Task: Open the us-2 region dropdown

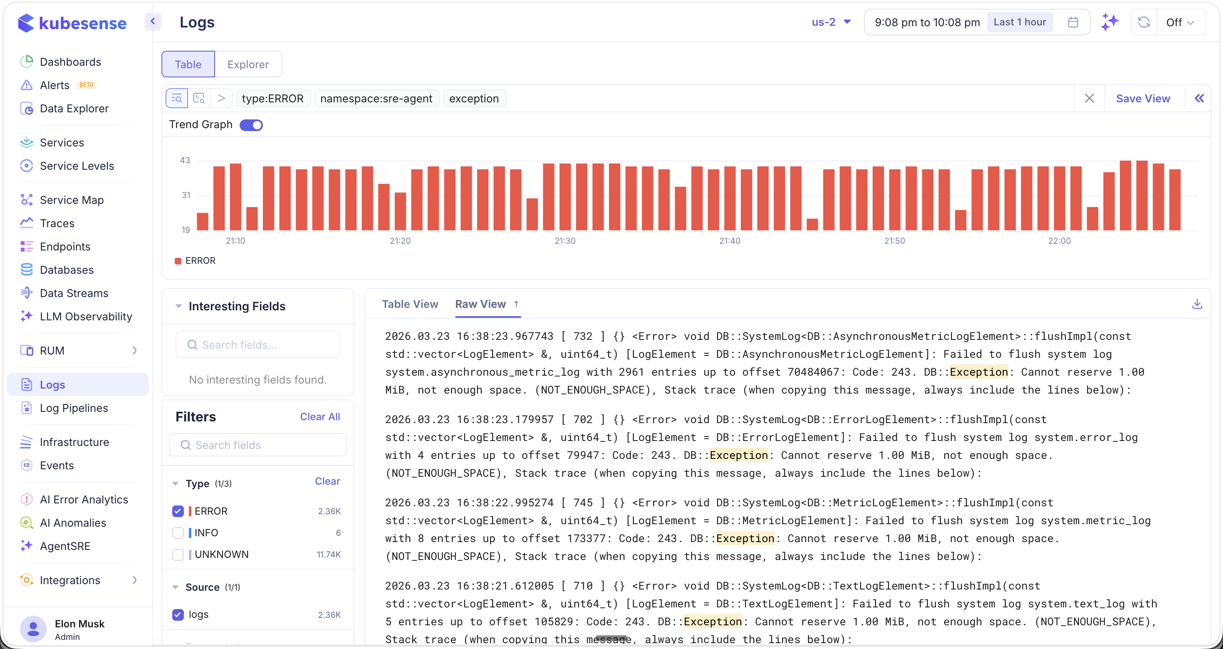Action: point(831,22)
